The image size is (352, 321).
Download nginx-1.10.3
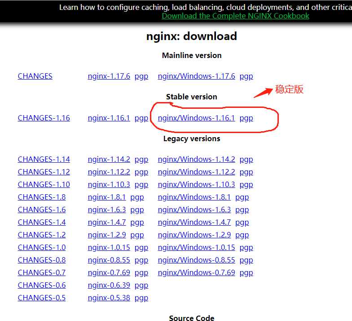coord(109,184)
